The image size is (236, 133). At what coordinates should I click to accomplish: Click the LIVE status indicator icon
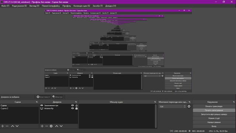171,131
